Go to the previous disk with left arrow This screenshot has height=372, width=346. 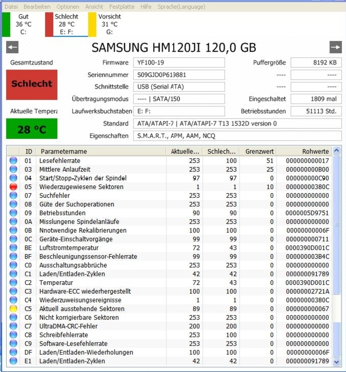[12, 47]
